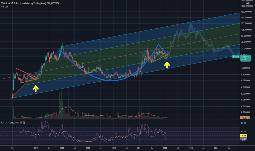
Task: Click the Jul label between 2022 and 2023
Action: tap(178, 148)
